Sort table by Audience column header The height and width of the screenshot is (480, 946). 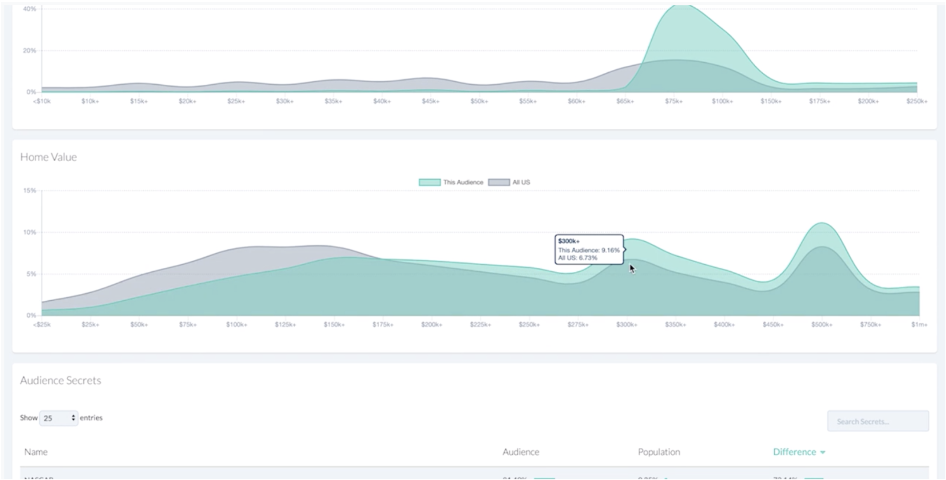click(x=520, y=452)
